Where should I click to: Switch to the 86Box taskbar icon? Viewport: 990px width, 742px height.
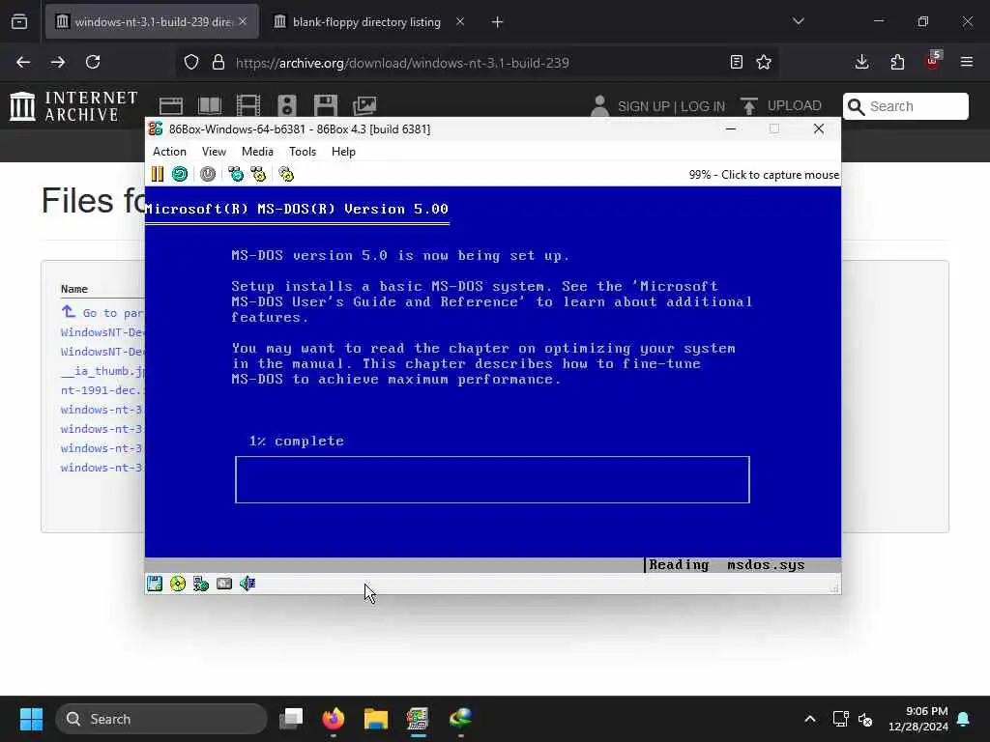tap(418, 719)
